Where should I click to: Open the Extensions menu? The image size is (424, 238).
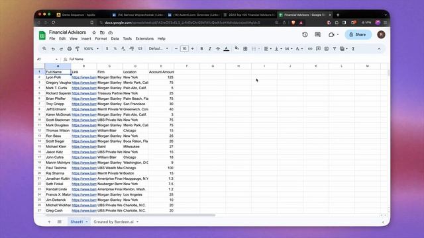click(x=144, y=38)
